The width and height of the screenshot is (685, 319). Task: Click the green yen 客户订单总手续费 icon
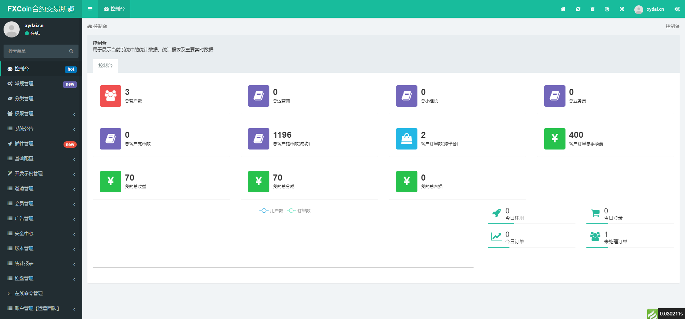tap(555, 139)
